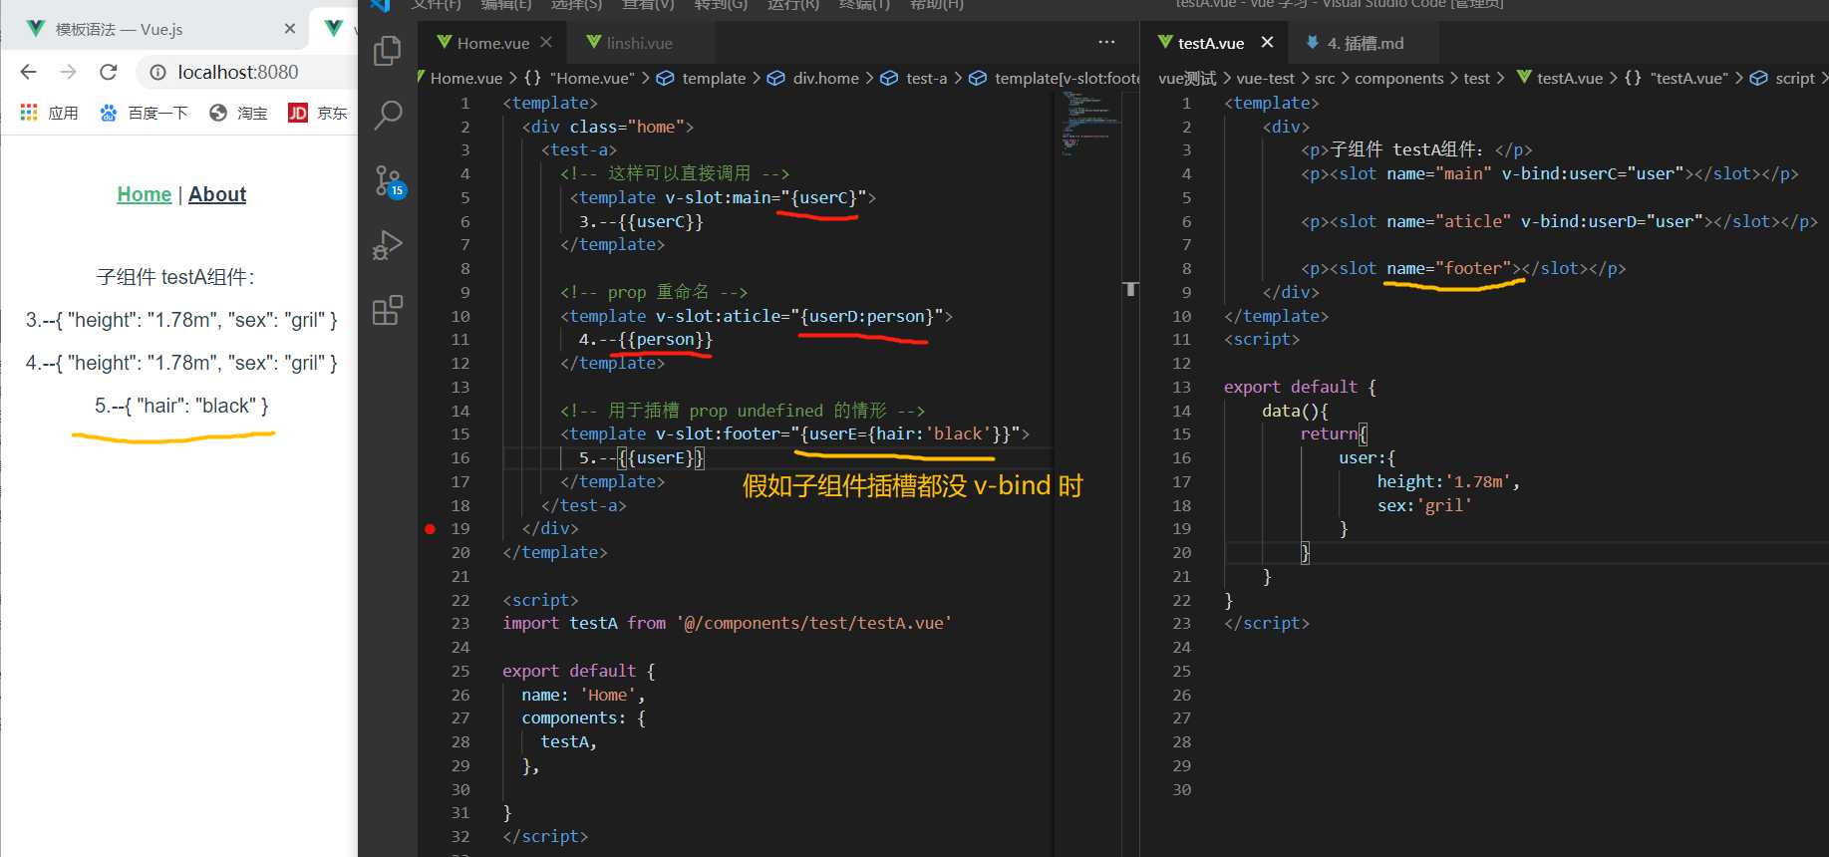Screen dimensions: 1829x857
Task: Switch to the Home.vue editor tab
Action: point(492,43)
